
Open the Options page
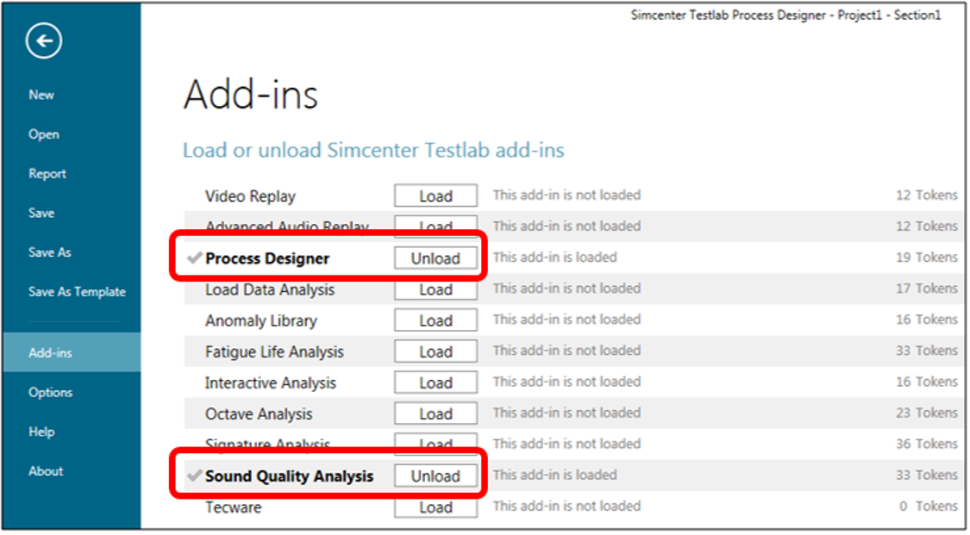(50, 393)
